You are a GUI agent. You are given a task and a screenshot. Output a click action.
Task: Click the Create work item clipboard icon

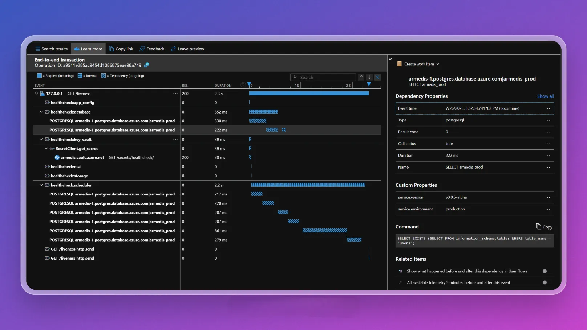click(x=399, y=64)
